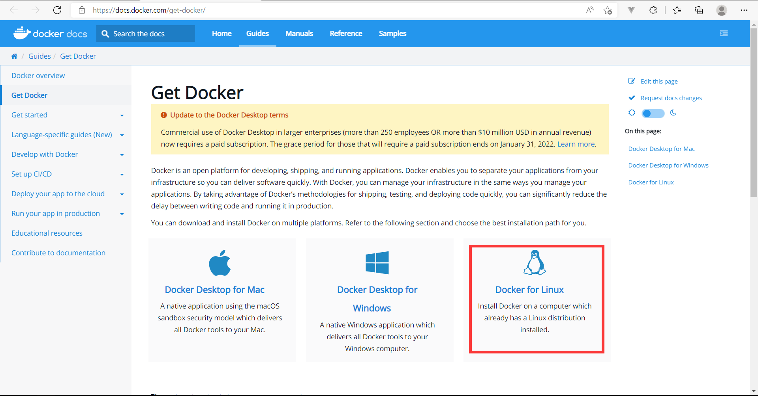Click Edit this page link text
The width and height of the screenshot is (758, 396).
(x=659, y=82)
